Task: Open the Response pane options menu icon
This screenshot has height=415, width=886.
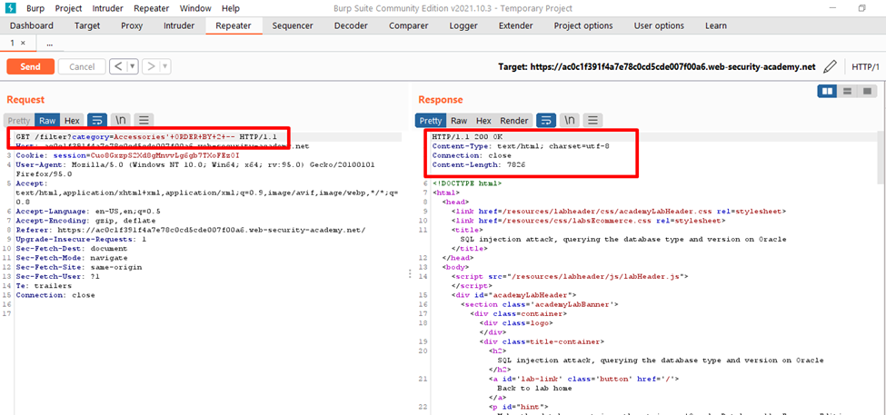Action: (592, 120)
